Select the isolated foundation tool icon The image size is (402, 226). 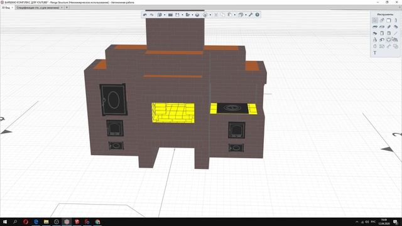[375, 40]
